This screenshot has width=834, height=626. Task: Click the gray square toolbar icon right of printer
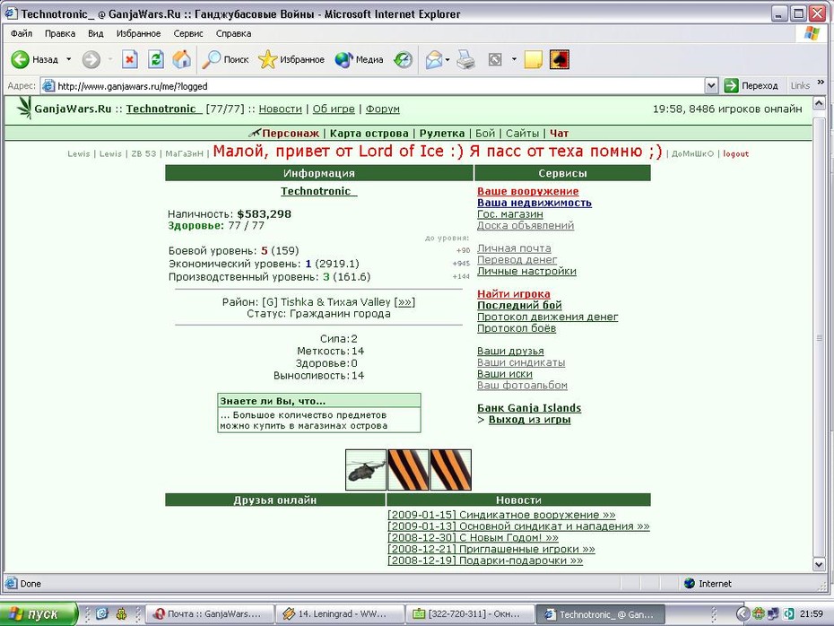(495, 59)
